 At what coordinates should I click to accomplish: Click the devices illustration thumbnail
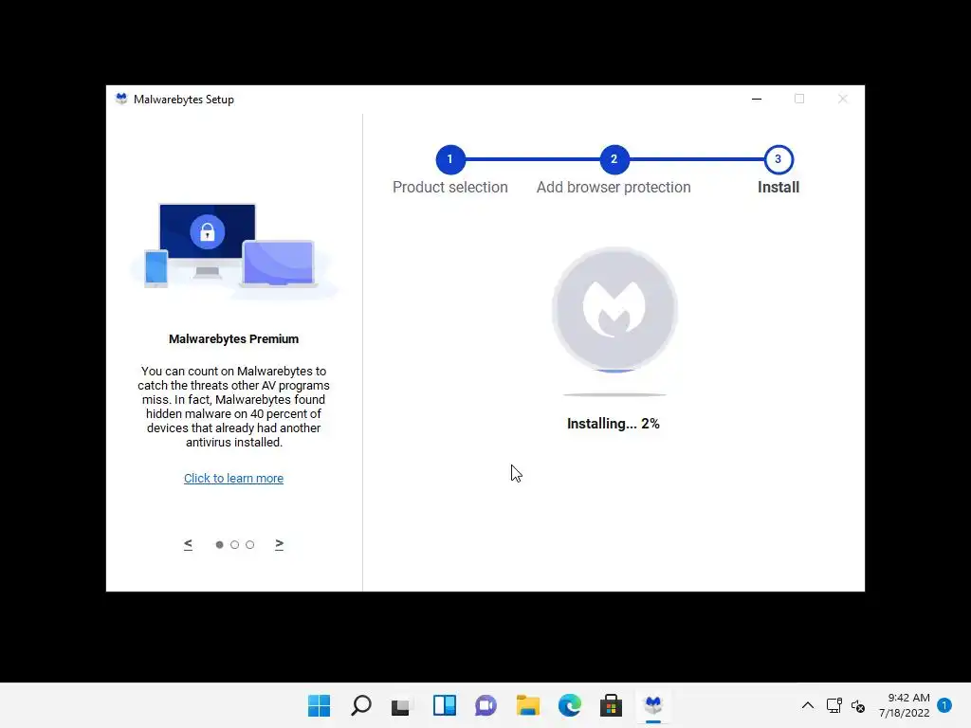233,250
